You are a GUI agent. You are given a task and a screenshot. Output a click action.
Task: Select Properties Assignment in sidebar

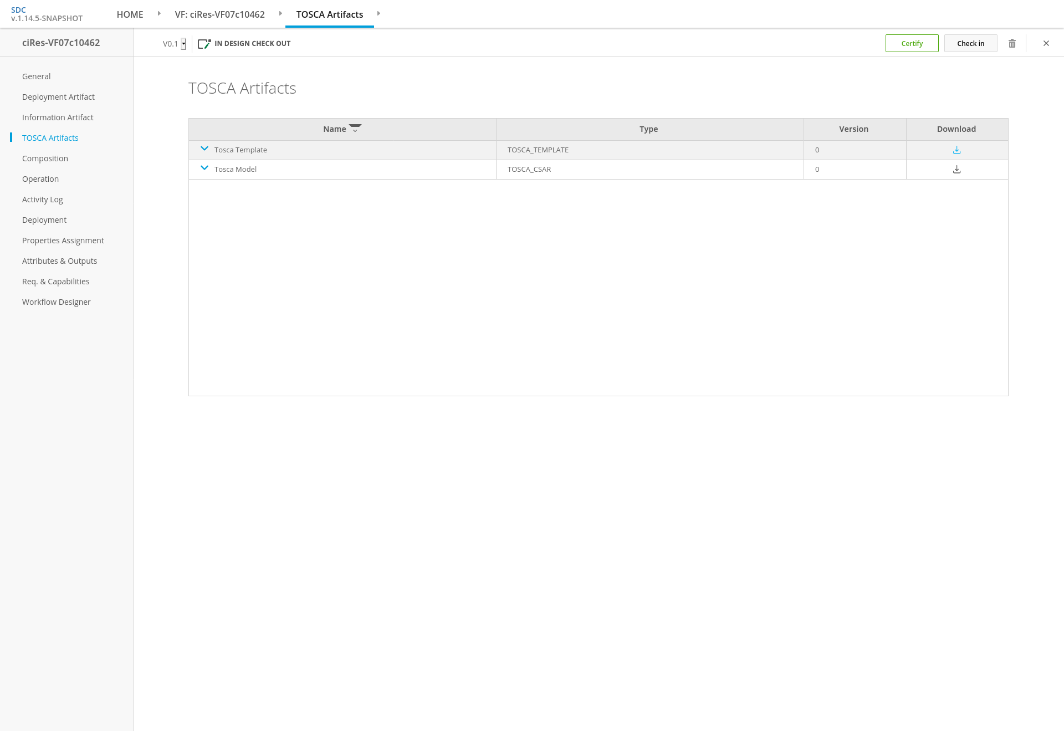(63, 241)
